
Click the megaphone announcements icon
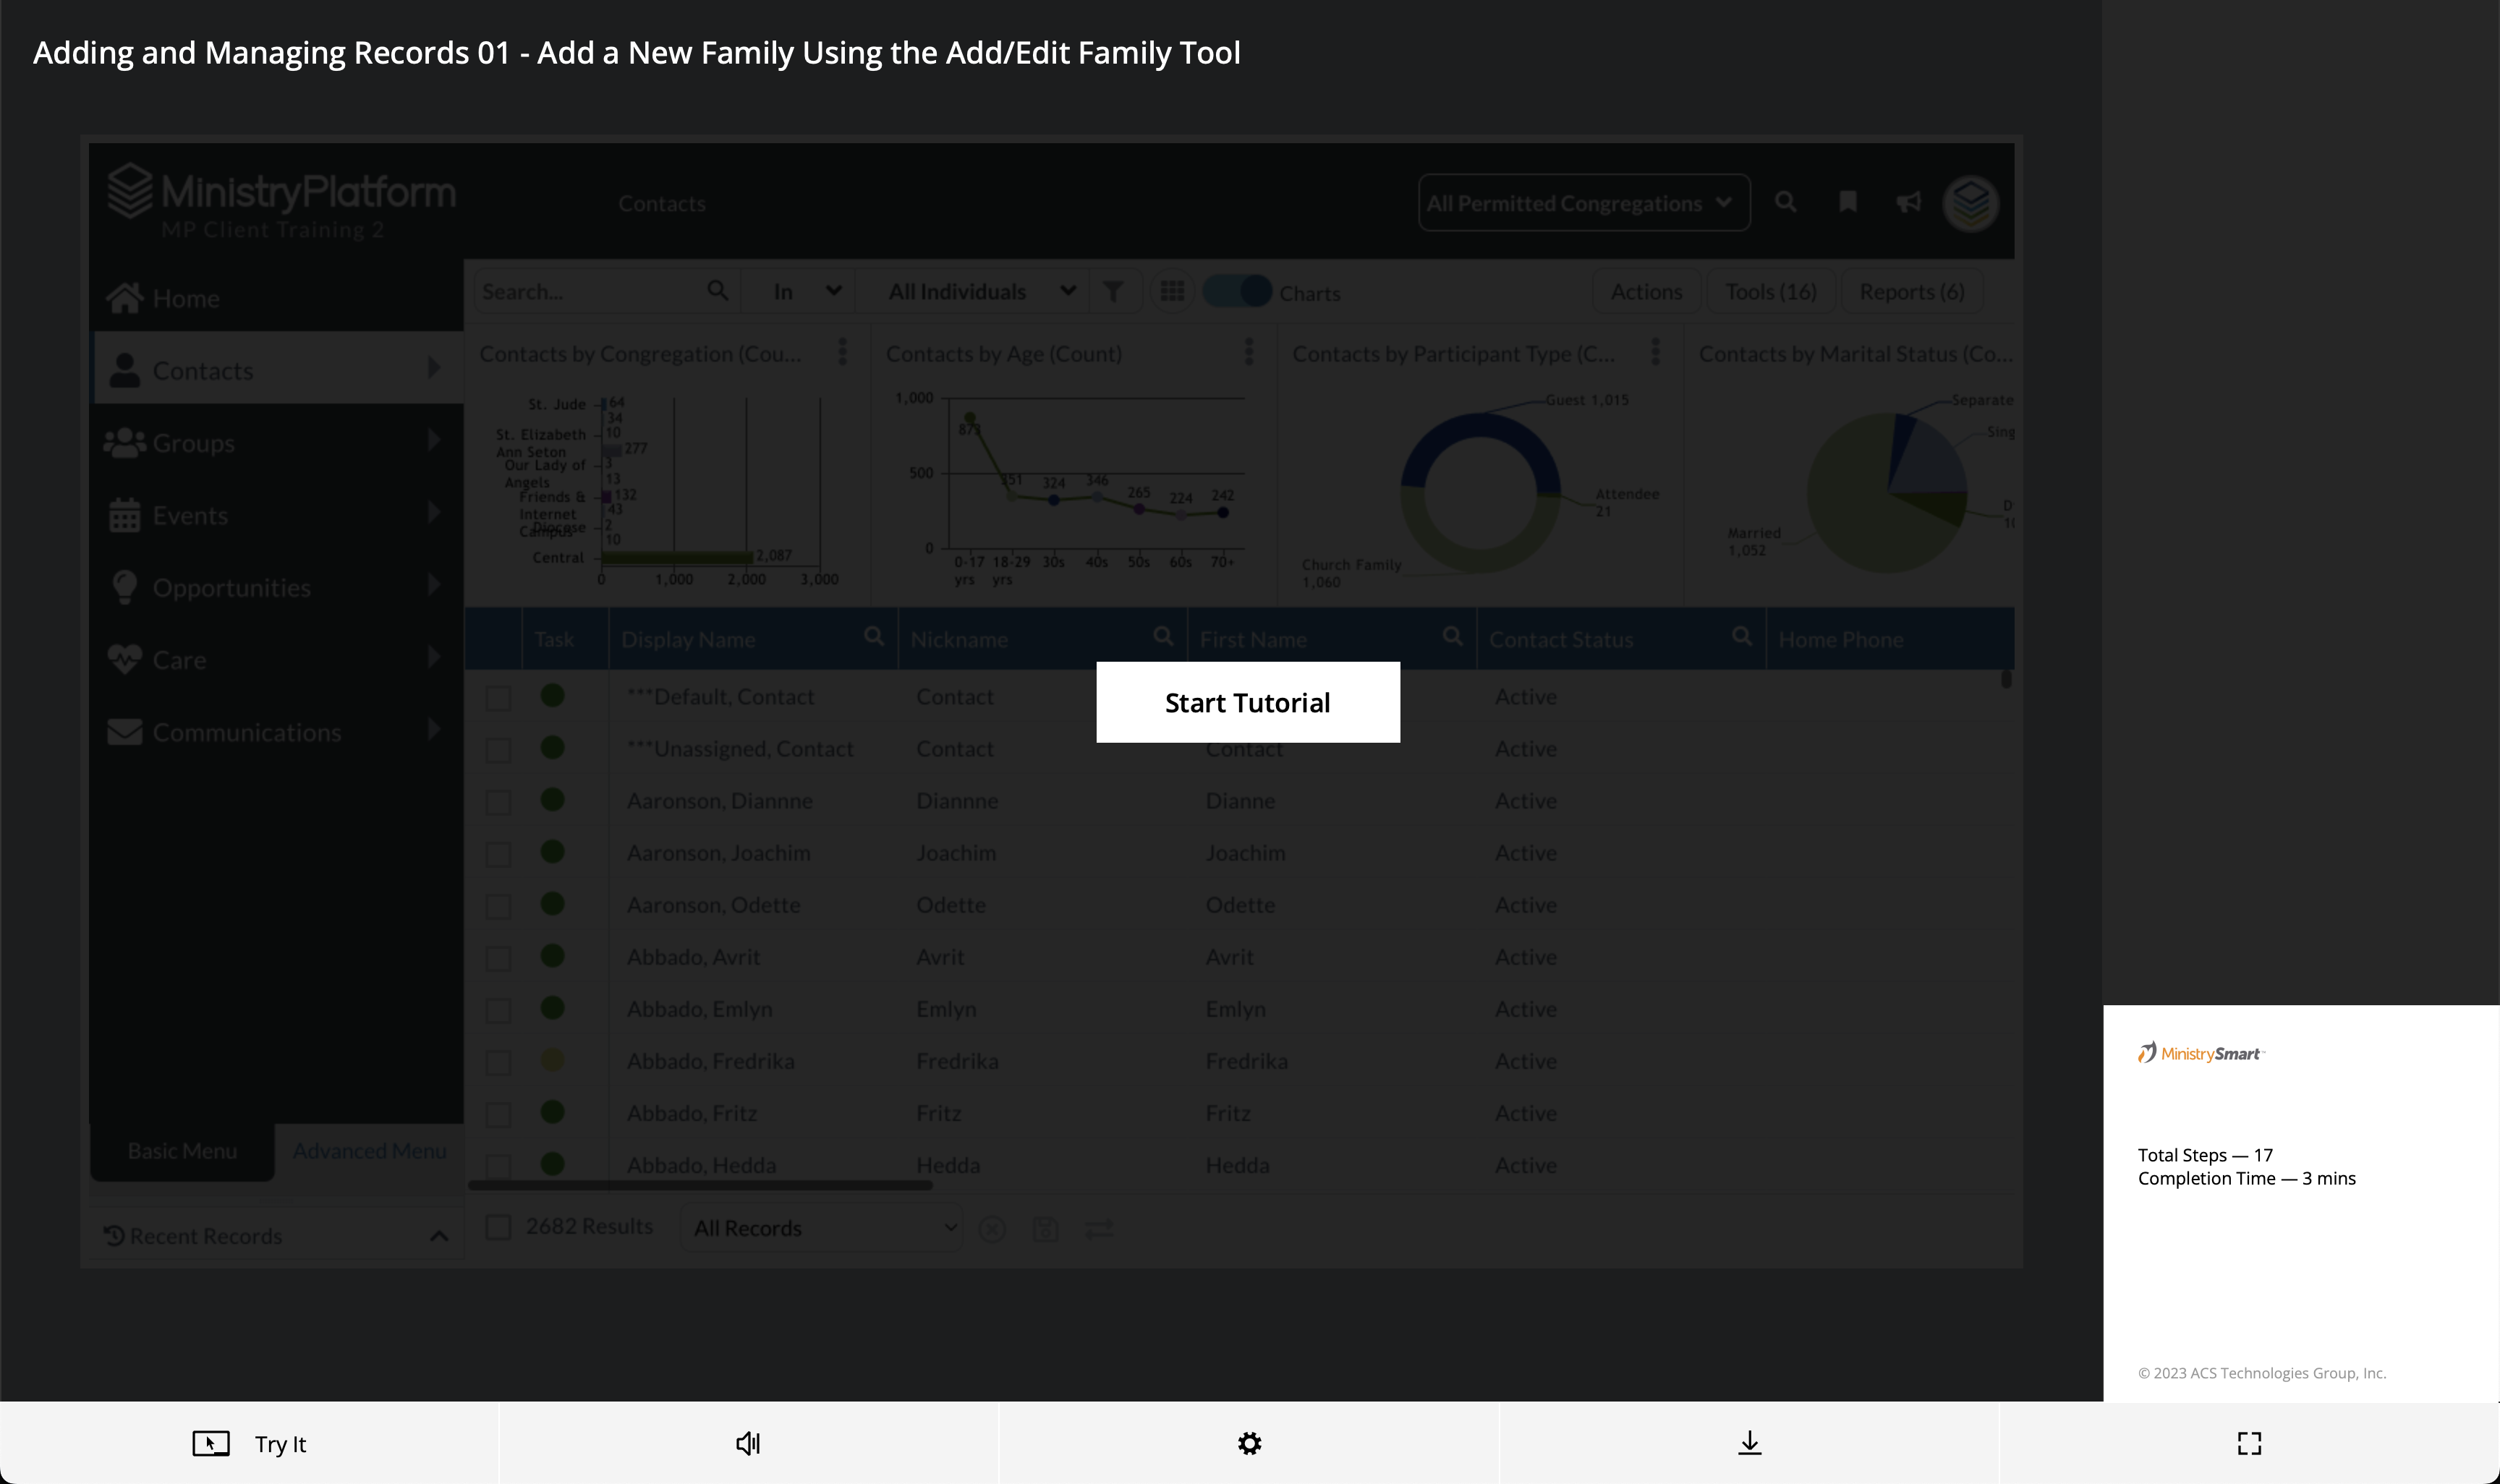1908,203
